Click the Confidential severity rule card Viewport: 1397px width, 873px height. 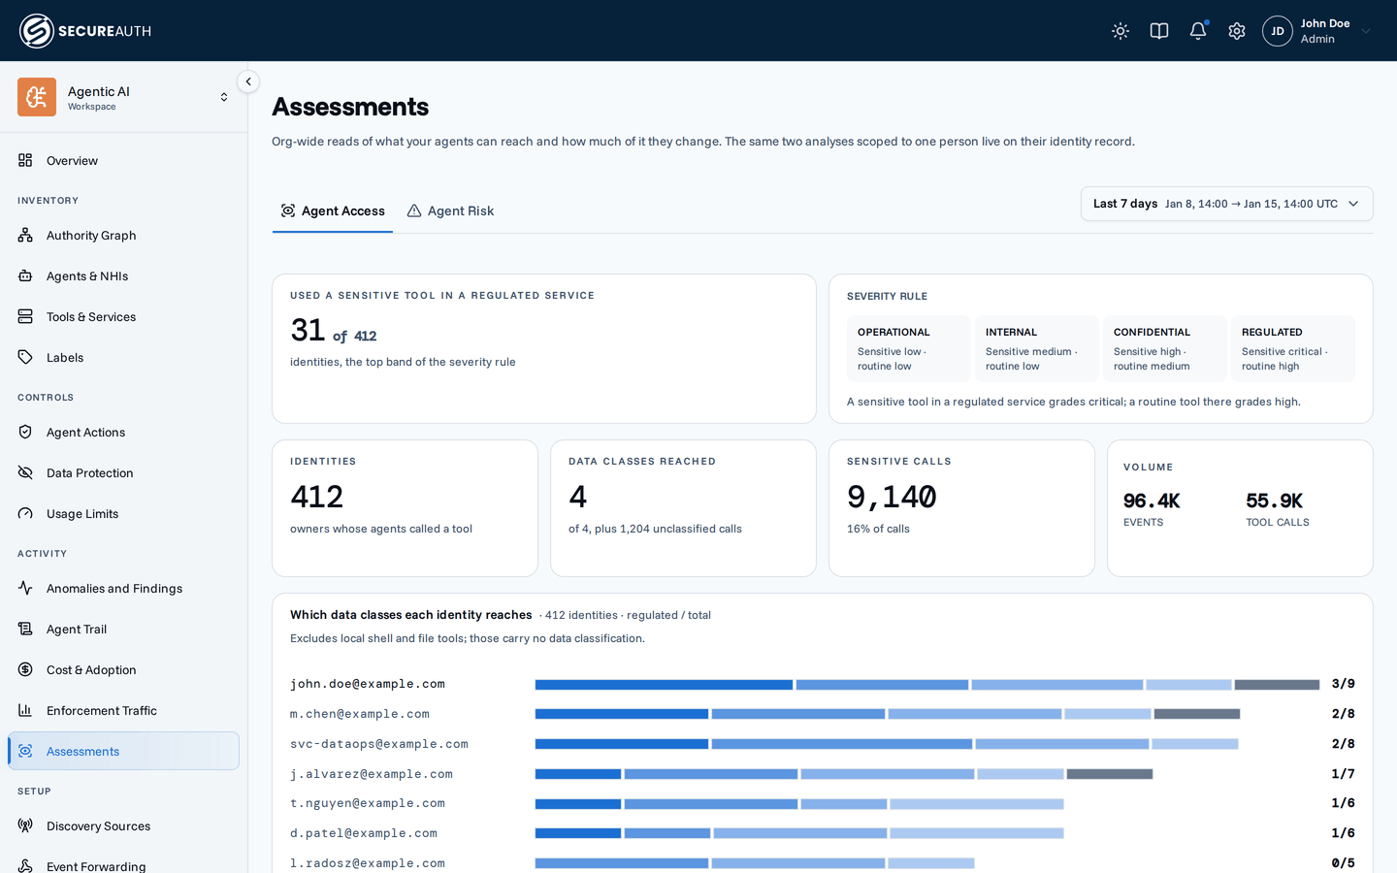tap(1164, 348)
